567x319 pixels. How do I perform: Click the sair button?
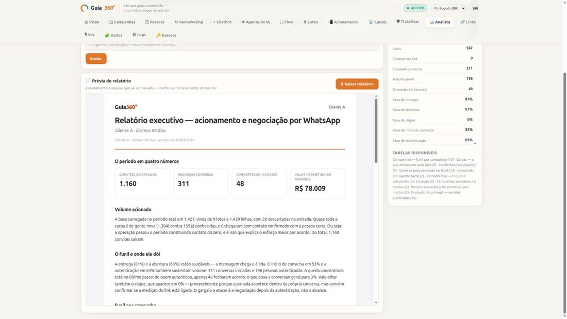tap(475, 8)
